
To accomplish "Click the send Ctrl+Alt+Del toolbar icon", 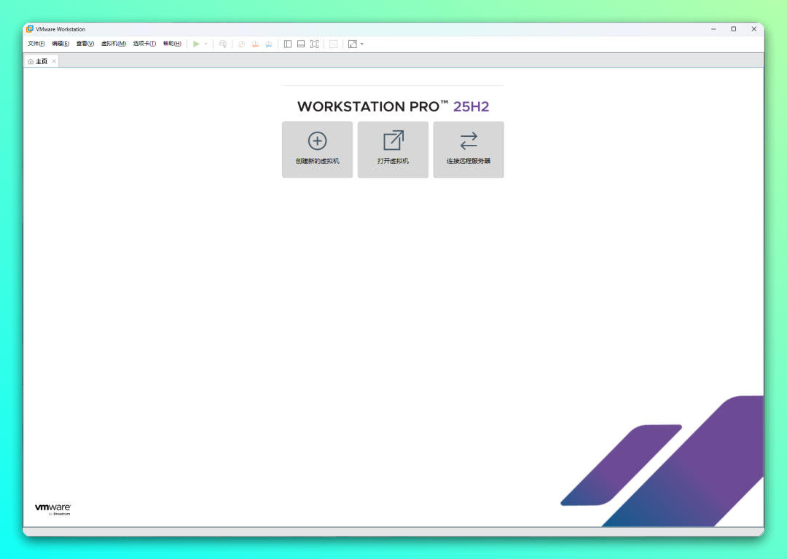I will coord(223,44).
